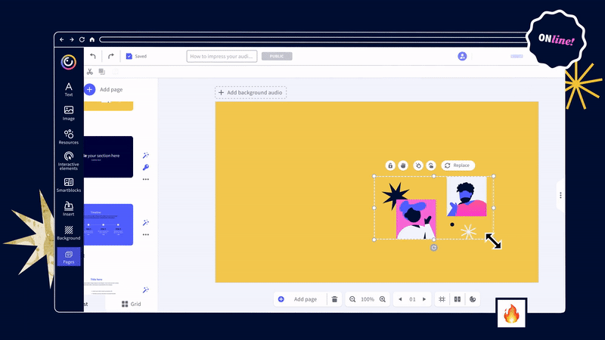This screenshot has width=605, height=340.
Task: Cut the selected element with scissors
Action: click(x=90, y=72)
